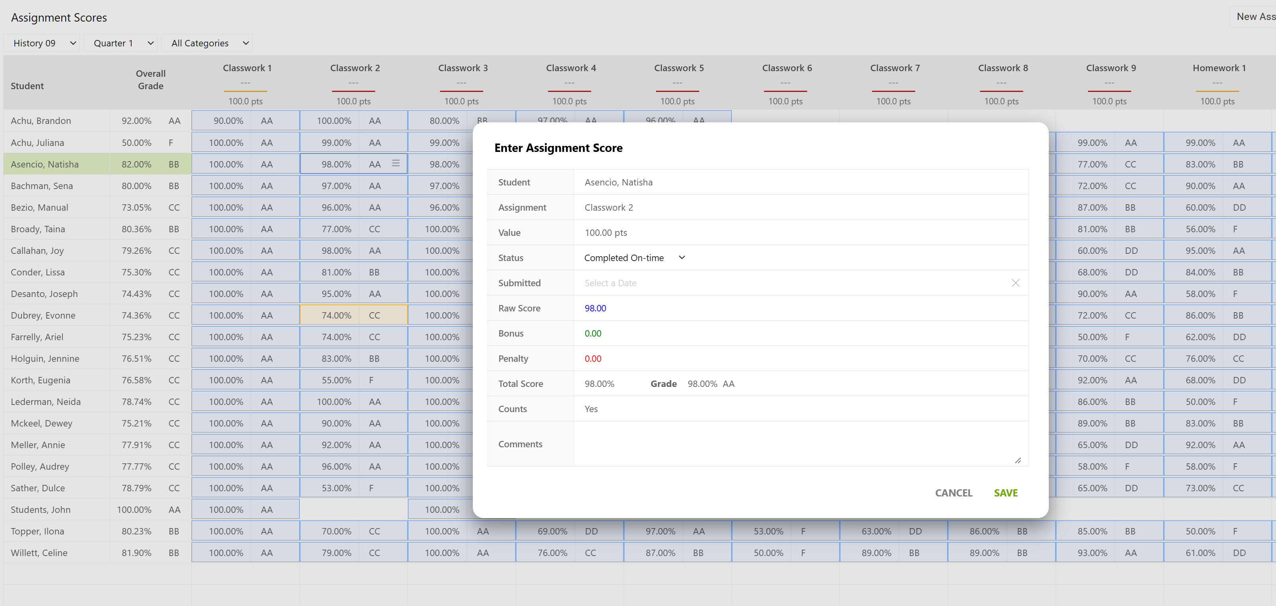Select the Classwork 1 column header
This screenshot has width=1276, height=606.
(247, 68)
